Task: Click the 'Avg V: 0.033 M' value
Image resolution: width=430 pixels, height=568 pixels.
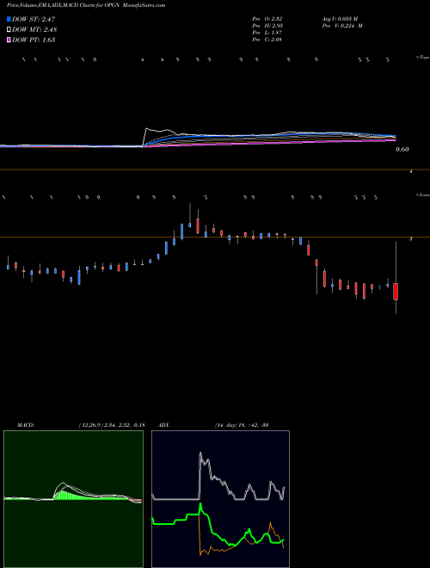Action: (341, 18)
